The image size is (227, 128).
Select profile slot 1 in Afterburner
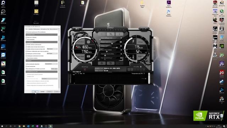pos(129,70)
